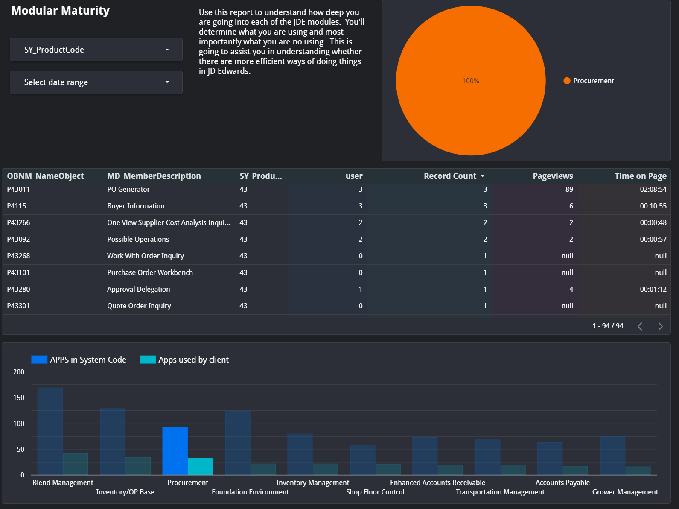Click the Shop Floor Control axis label
This screenshot has height=509, width=679.
[x=375, y=492]
